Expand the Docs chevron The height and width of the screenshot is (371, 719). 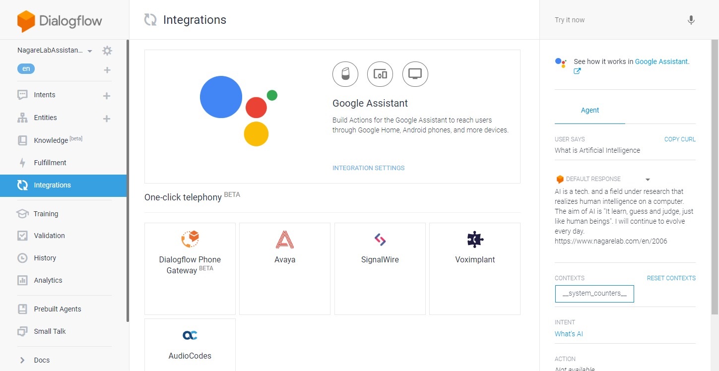[22, 360]
